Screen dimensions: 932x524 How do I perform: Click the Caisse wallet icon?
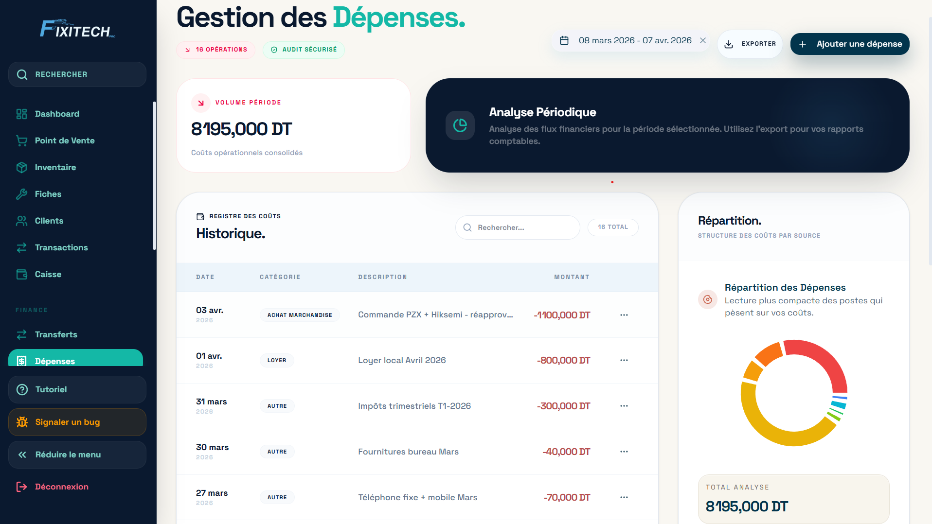21,274
